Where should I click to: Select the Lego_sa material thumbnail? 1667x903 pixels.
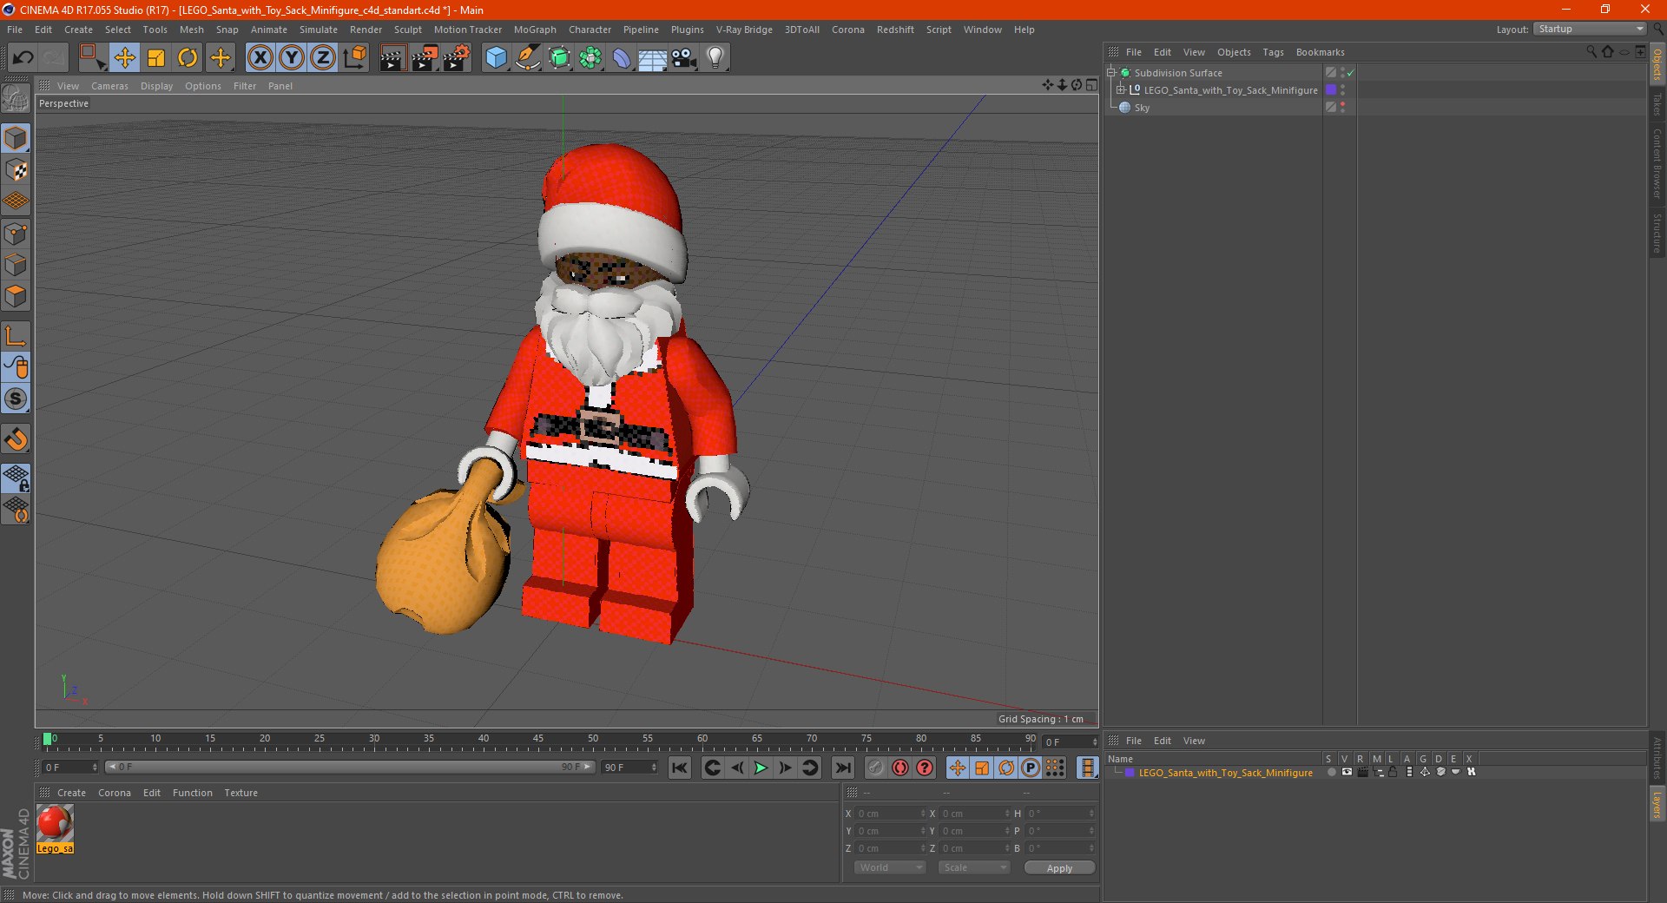point(55,829)
